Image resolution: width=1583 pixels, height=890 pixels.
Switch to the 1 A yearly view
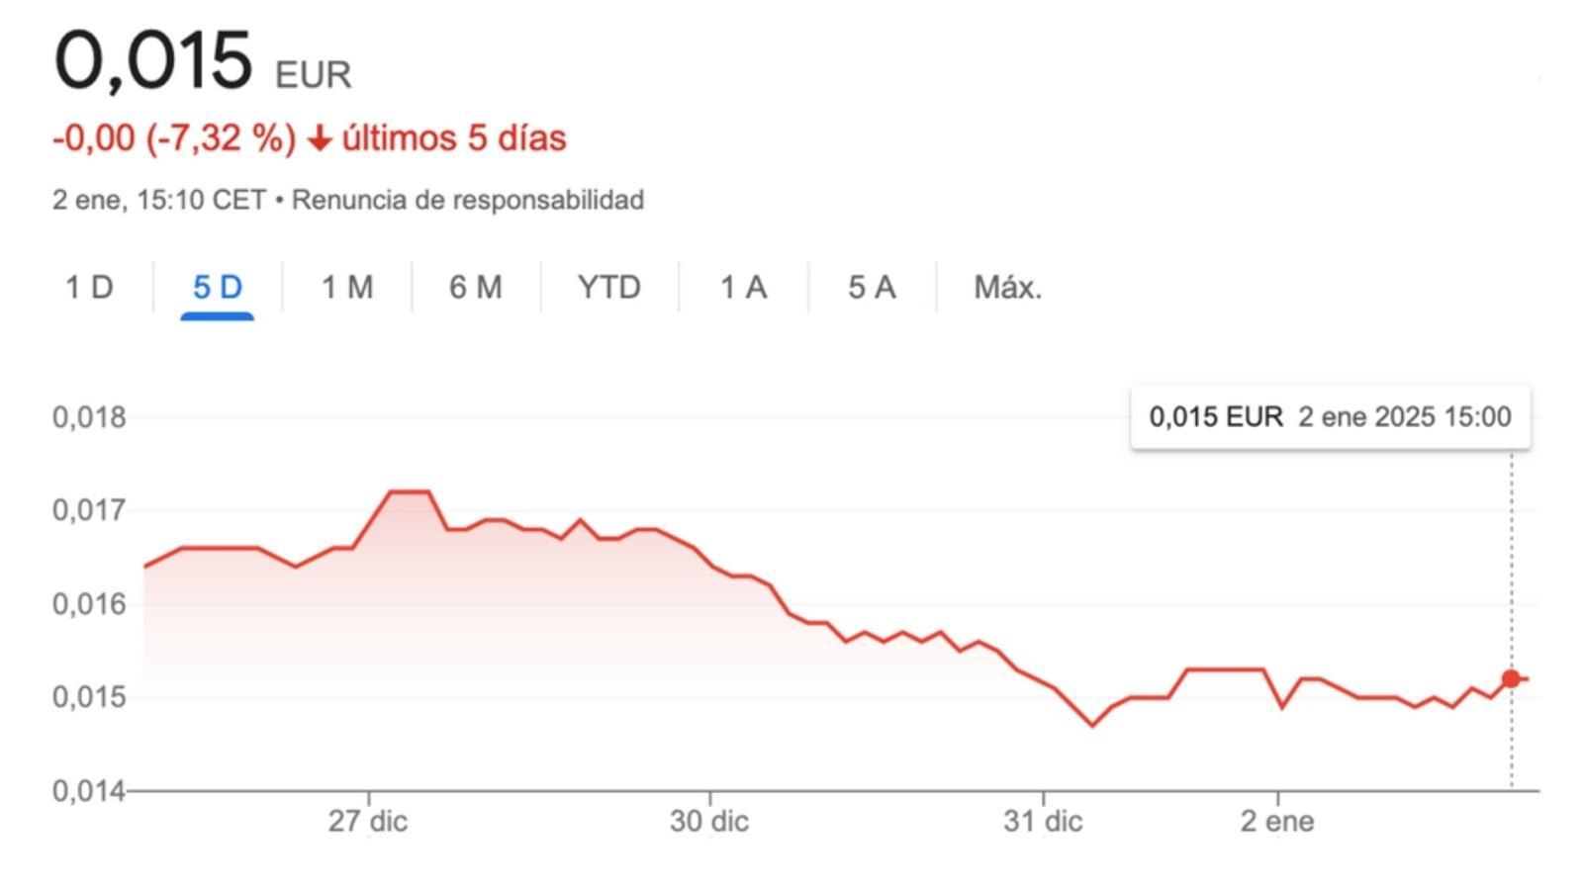(x=743, y=288)
